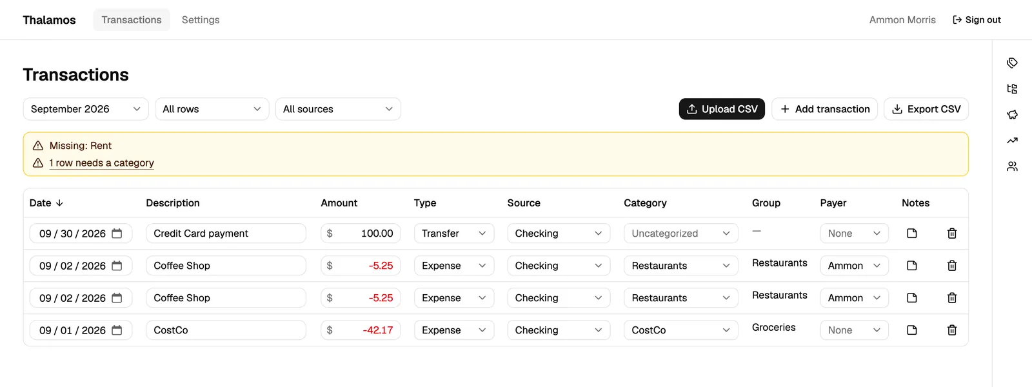
Task: Open the September 2026 month dropdown
Action: [x=86, y=109]
